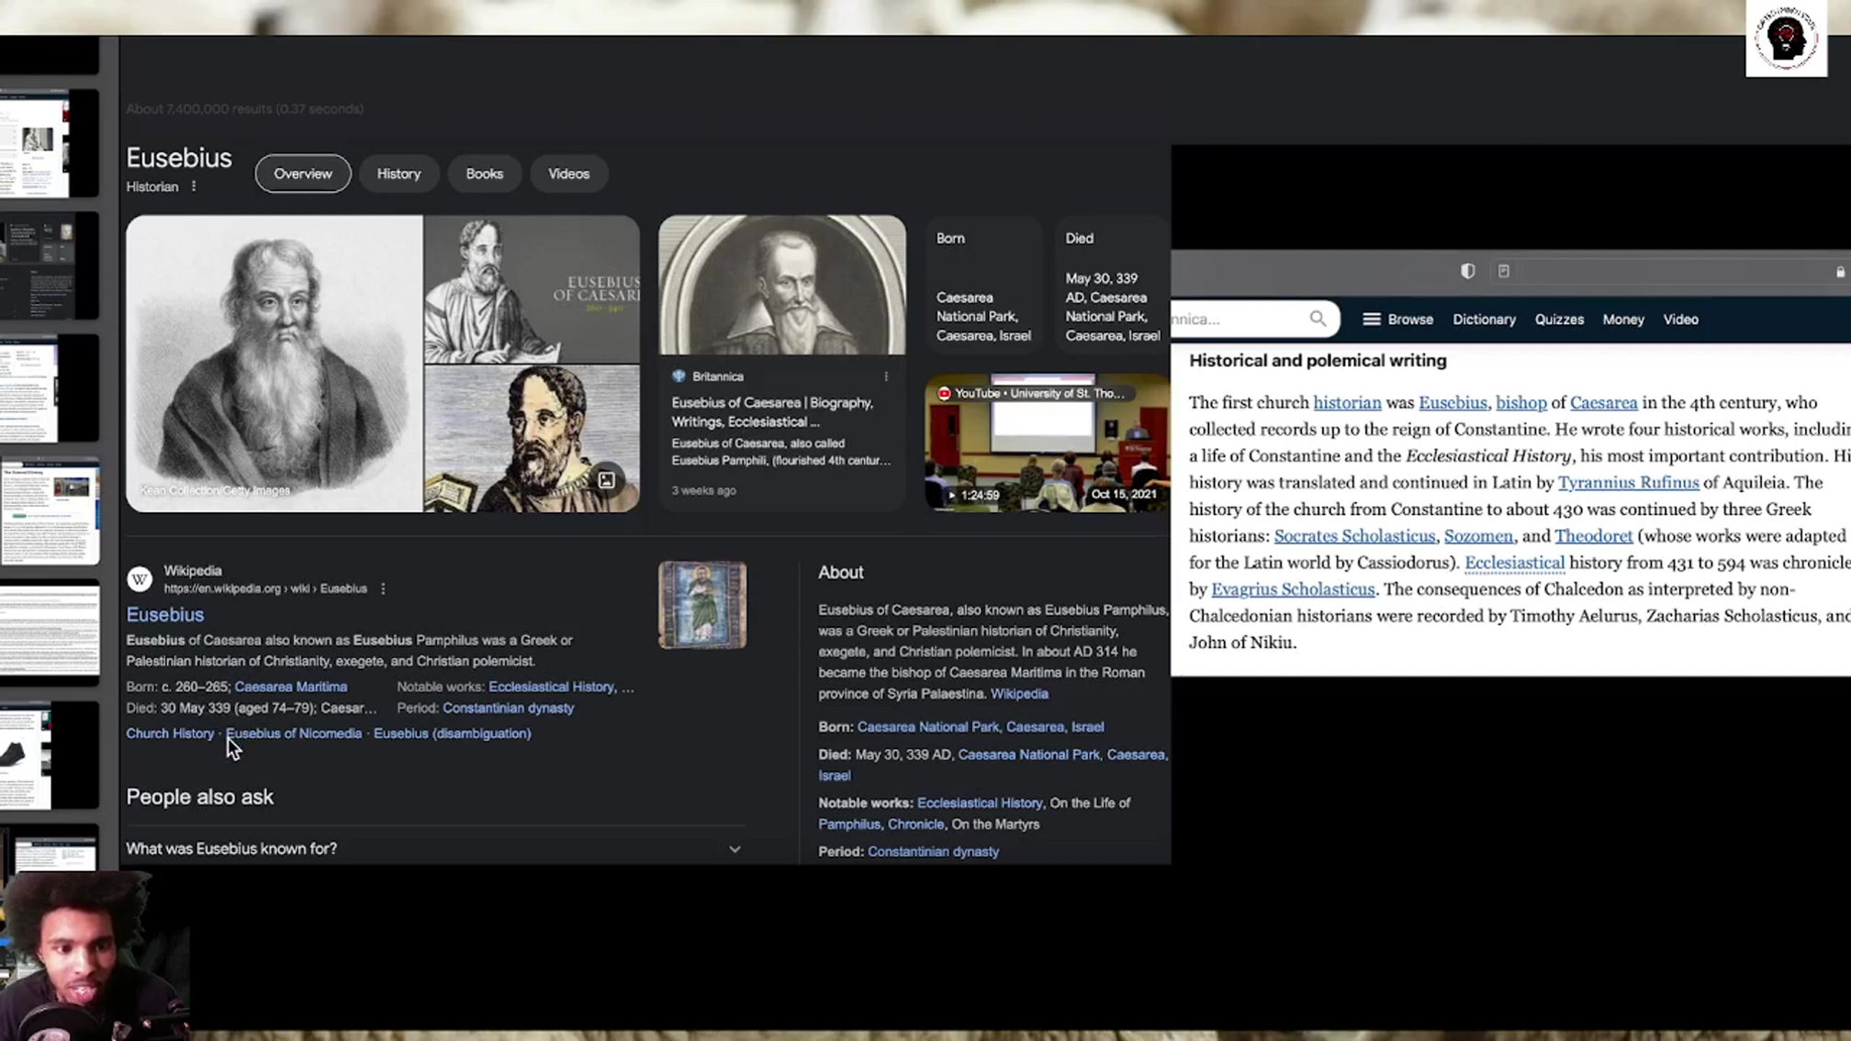Open options dots on the Britannica card
This screenshot has width=1851, height=1041.
point(886,376)
